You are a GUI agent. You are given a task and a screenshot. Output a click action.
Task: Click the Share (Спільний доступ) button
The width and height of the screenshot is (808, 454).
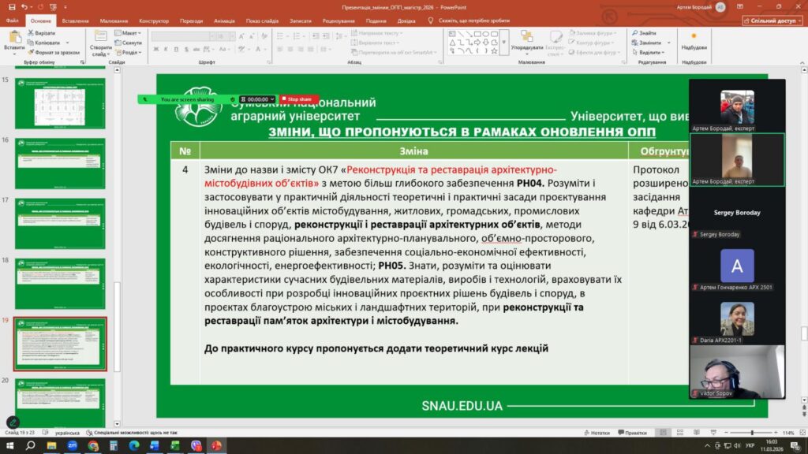coord(772,20)
